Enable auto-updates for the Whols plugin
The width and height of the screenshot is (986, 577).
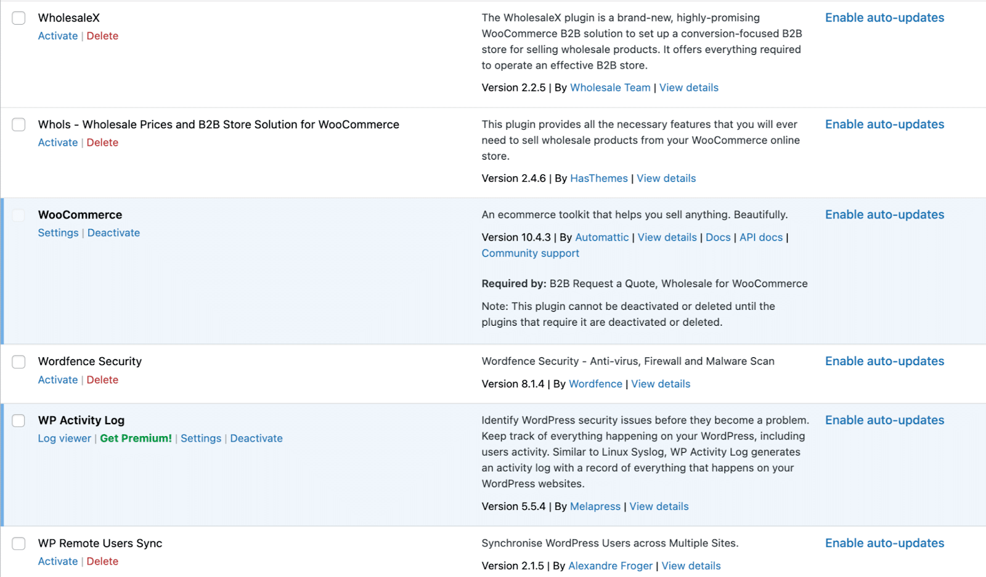coord(884,124)
